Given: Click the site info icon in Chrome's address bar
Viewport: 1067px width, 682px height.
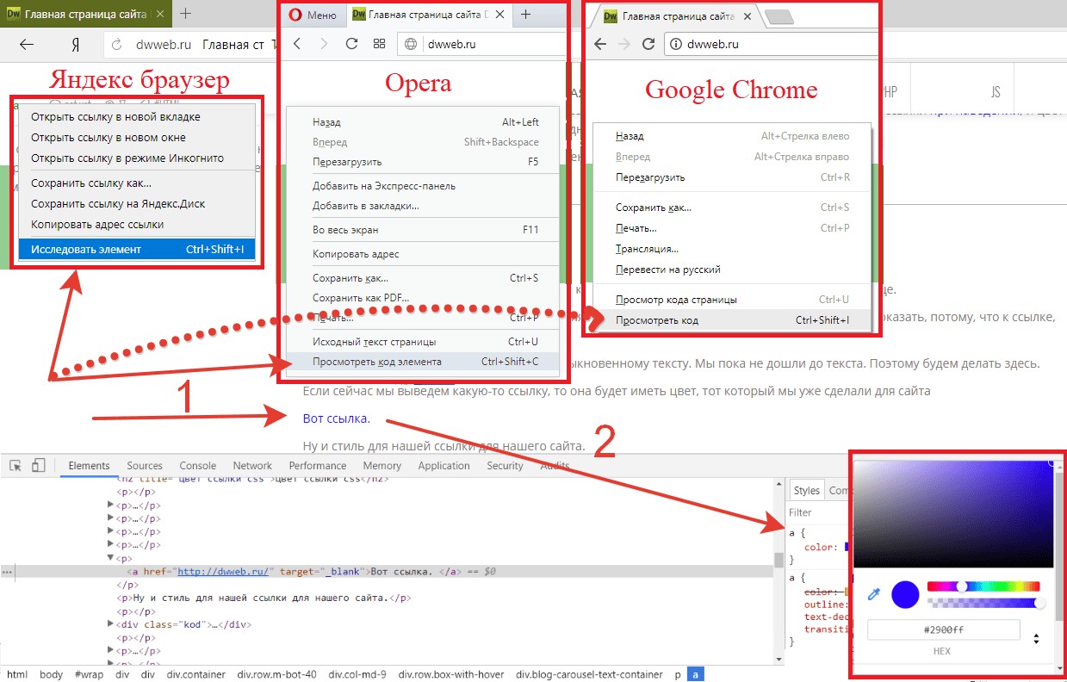Looking at the screenshot, I should tap(676, 45).
